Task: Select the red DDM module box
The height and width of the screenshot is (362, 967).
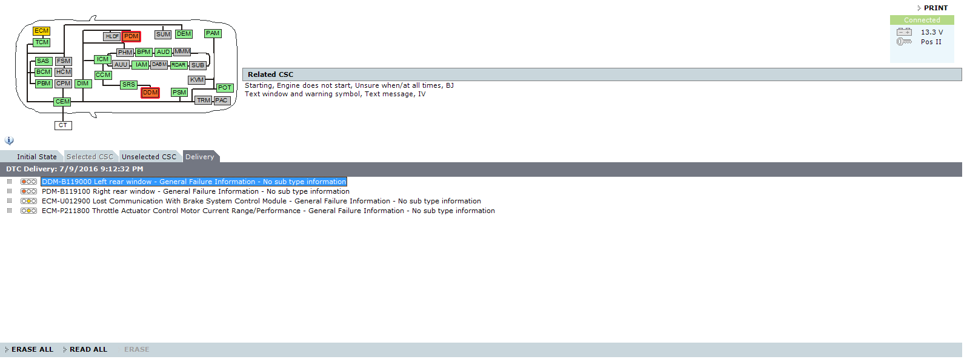Action: click(x=150, y=93)
